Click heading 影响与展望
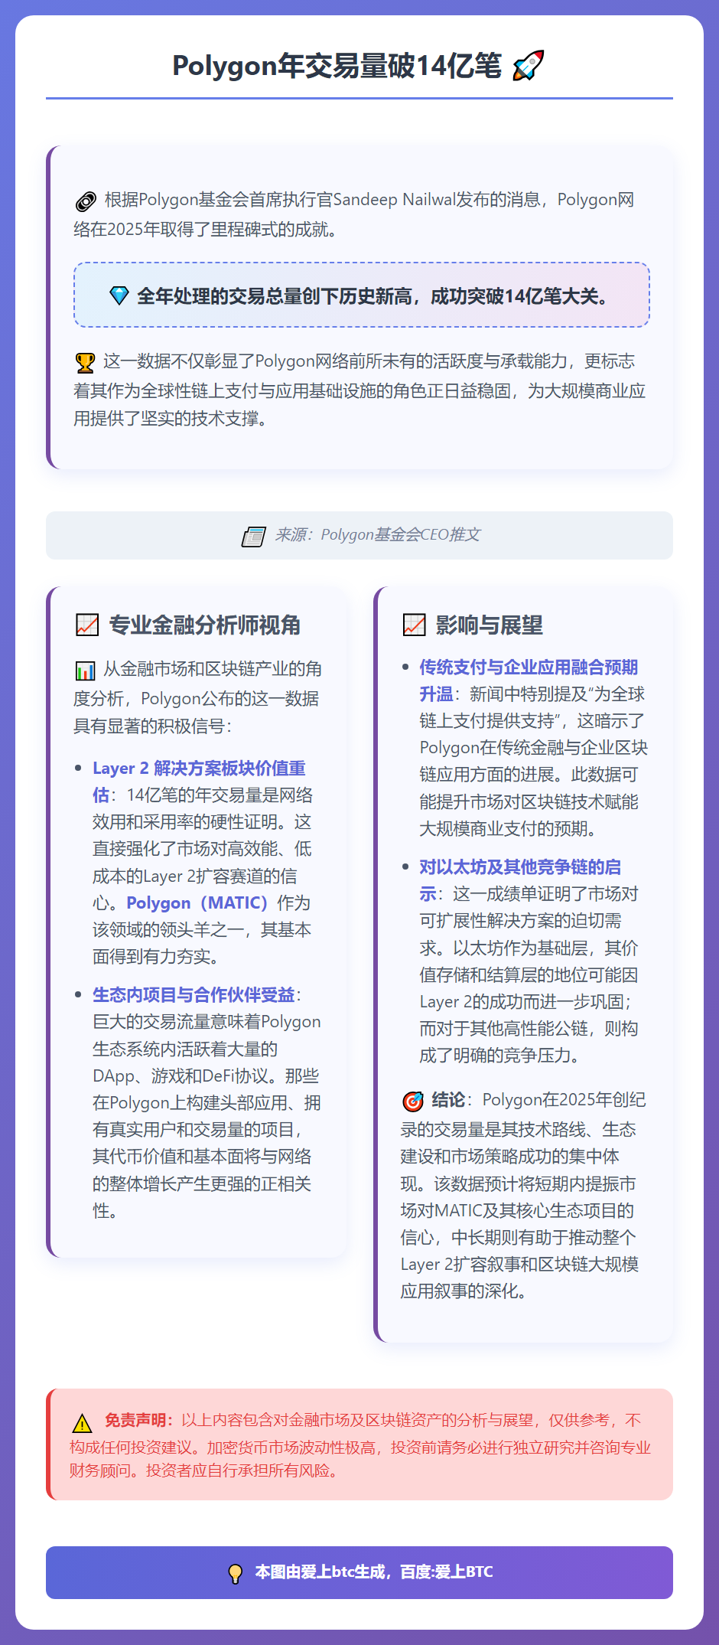The image size is (719, 1645). [489, 625]
